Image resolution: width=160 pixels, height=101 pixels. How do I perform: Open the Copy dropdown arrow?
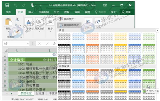[21, 25]
